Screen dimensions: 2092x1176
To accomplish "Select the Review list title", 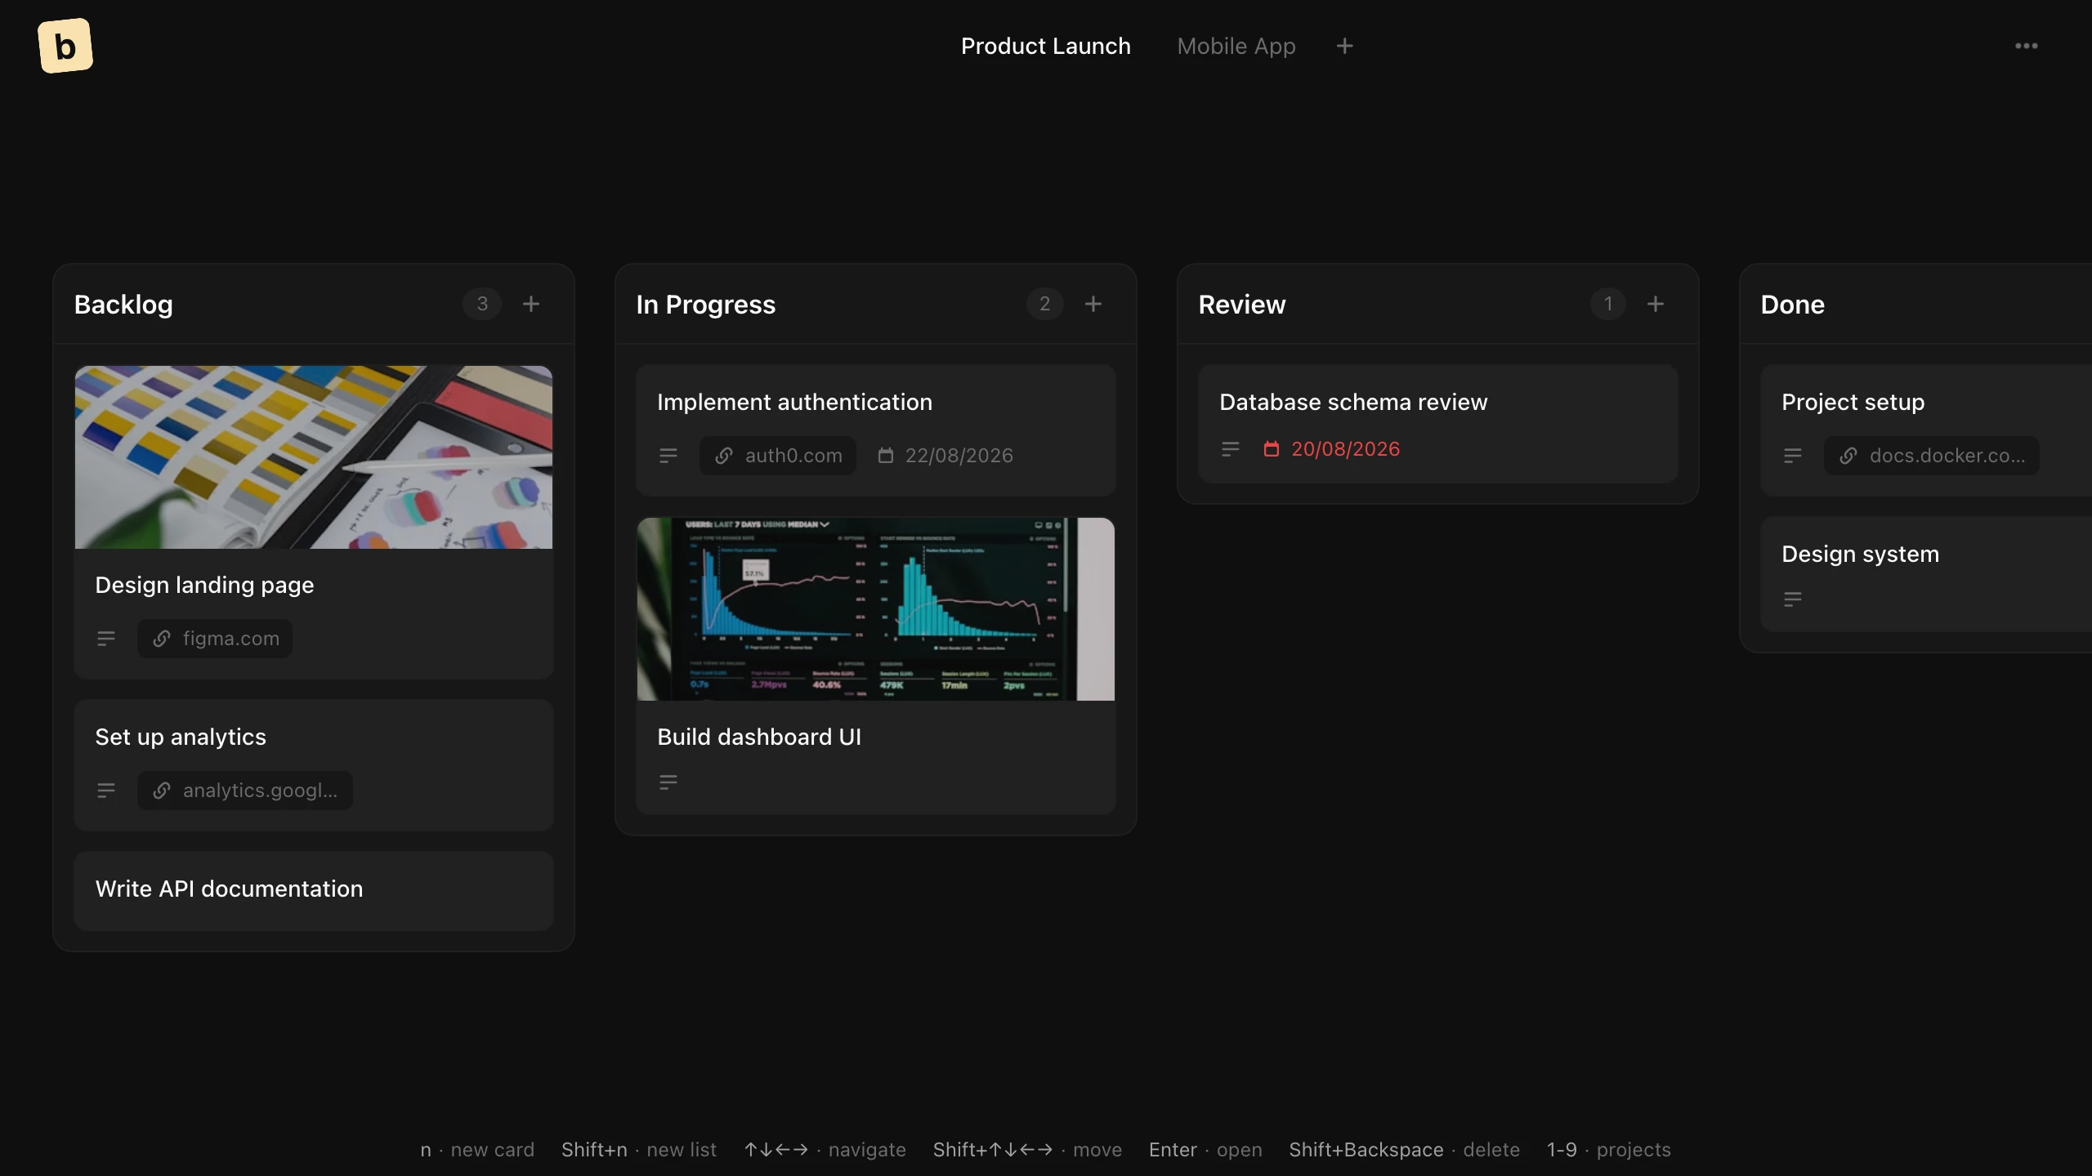I will click(1241, 304).
